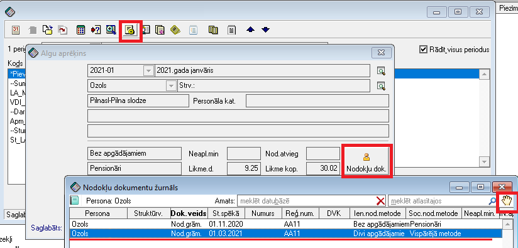The image size is (518, 248).
Task: Click the magnifier zoom toolbar icon
Action: (111, 30)
